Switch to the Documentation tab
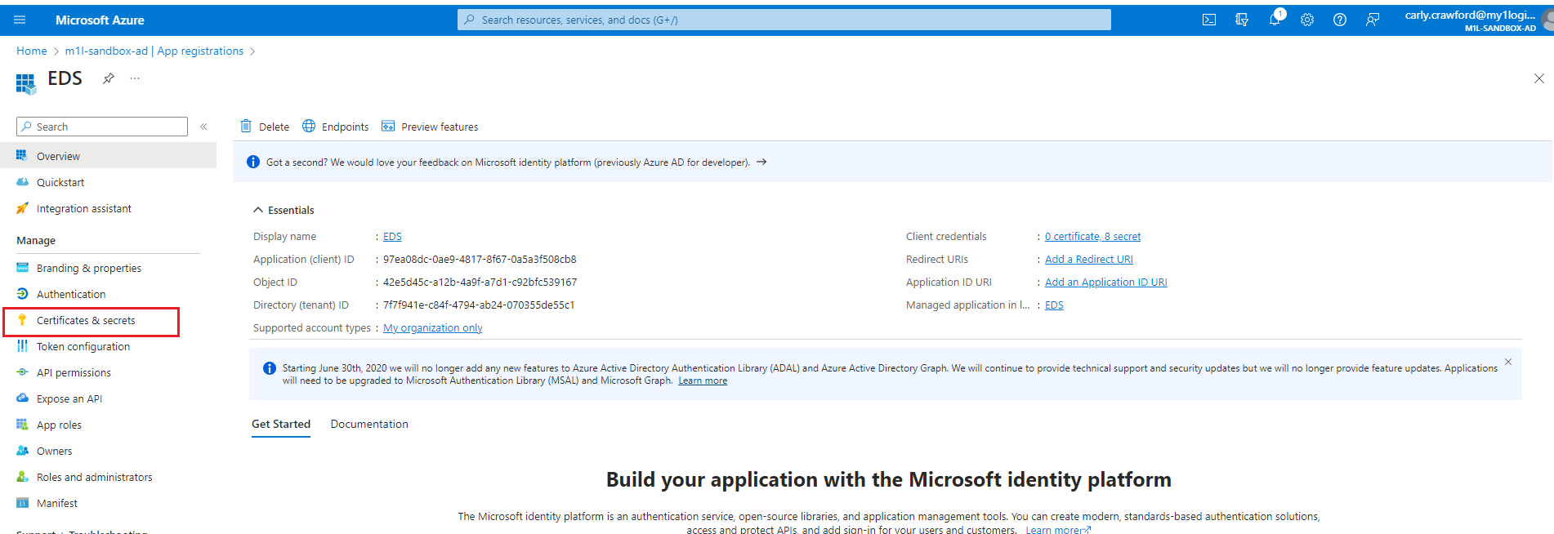Viewport: 1554px width, 534px height. tap(369, 424)
